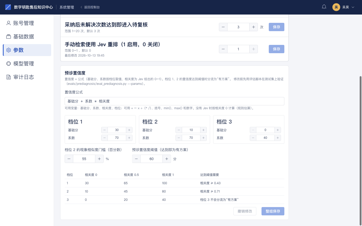Click the 预诊置信度阈值 value field
Screen dimensions: 362x226
(x=152, y=159)
